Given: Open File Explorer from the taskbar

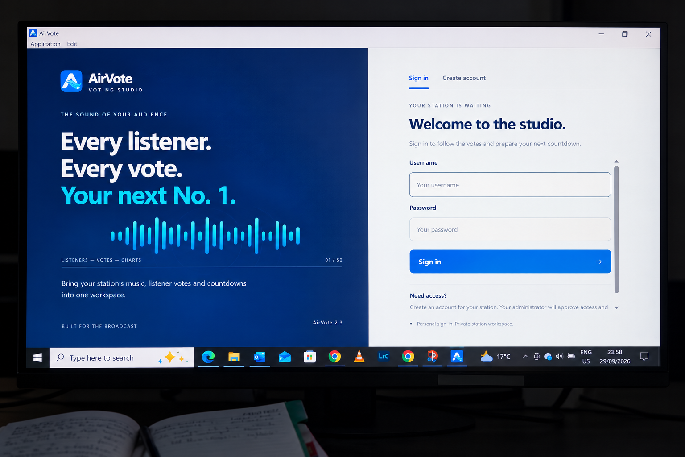Looking at the screenshot, I should [x=234, y=357].
